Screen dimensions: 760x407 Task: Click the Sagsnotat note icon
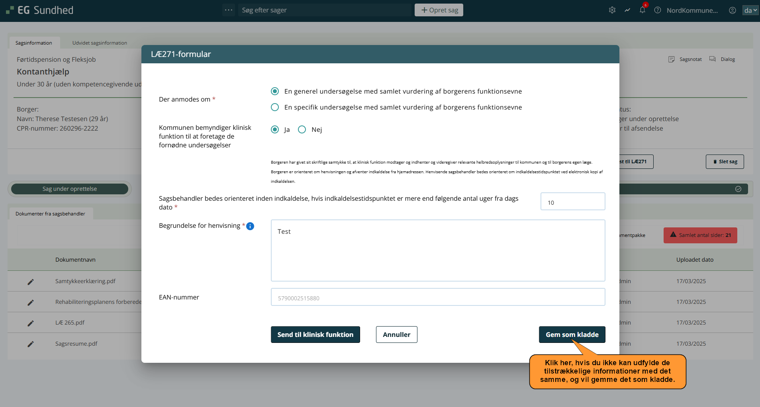pyautogui.click(x=672, y=59)
